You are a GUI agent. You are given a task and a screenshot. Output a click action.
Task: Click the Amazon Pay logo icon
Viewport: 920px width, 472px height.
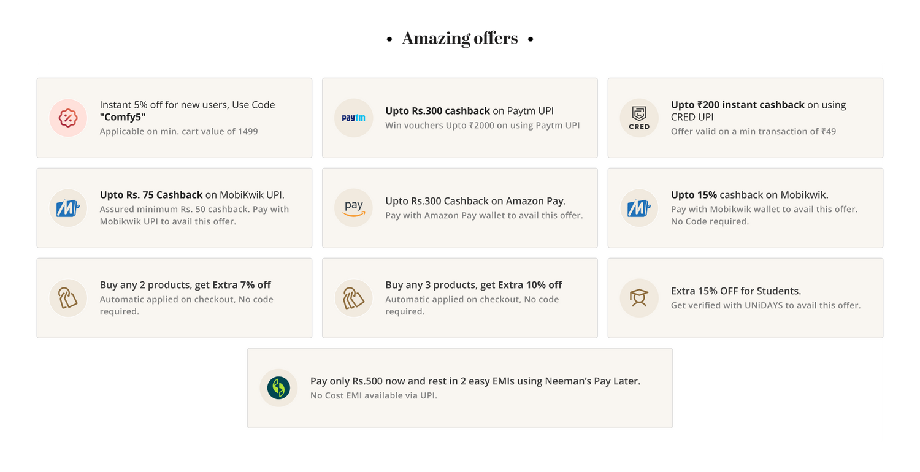353,208
